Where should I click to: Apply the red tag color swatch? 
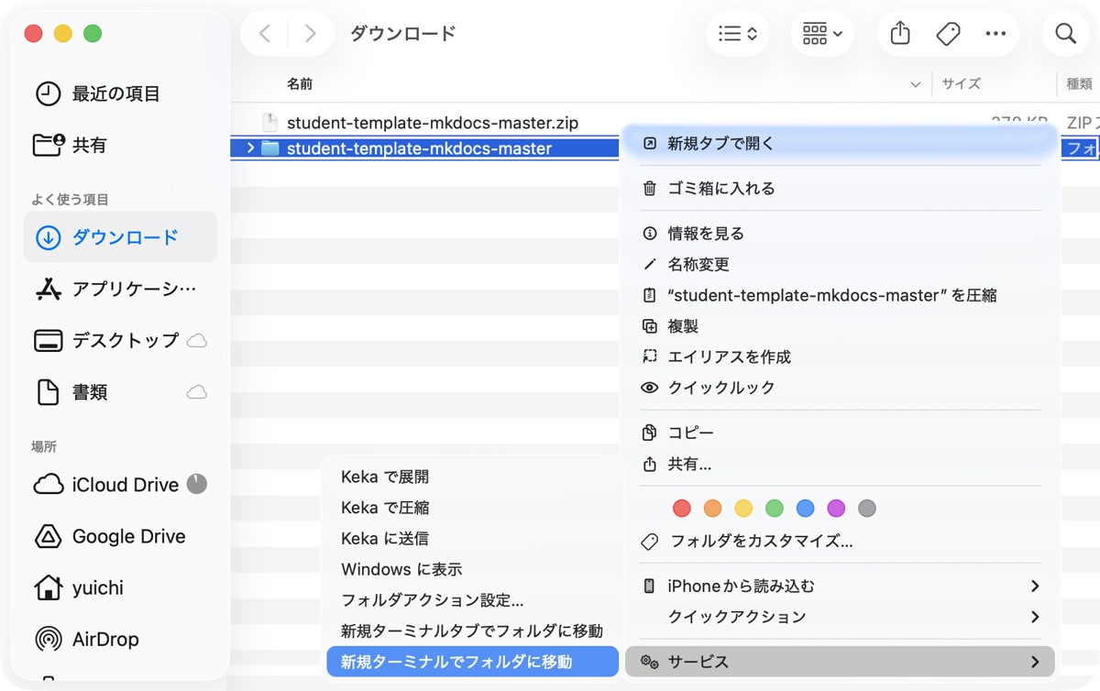[x=681, y=508]
